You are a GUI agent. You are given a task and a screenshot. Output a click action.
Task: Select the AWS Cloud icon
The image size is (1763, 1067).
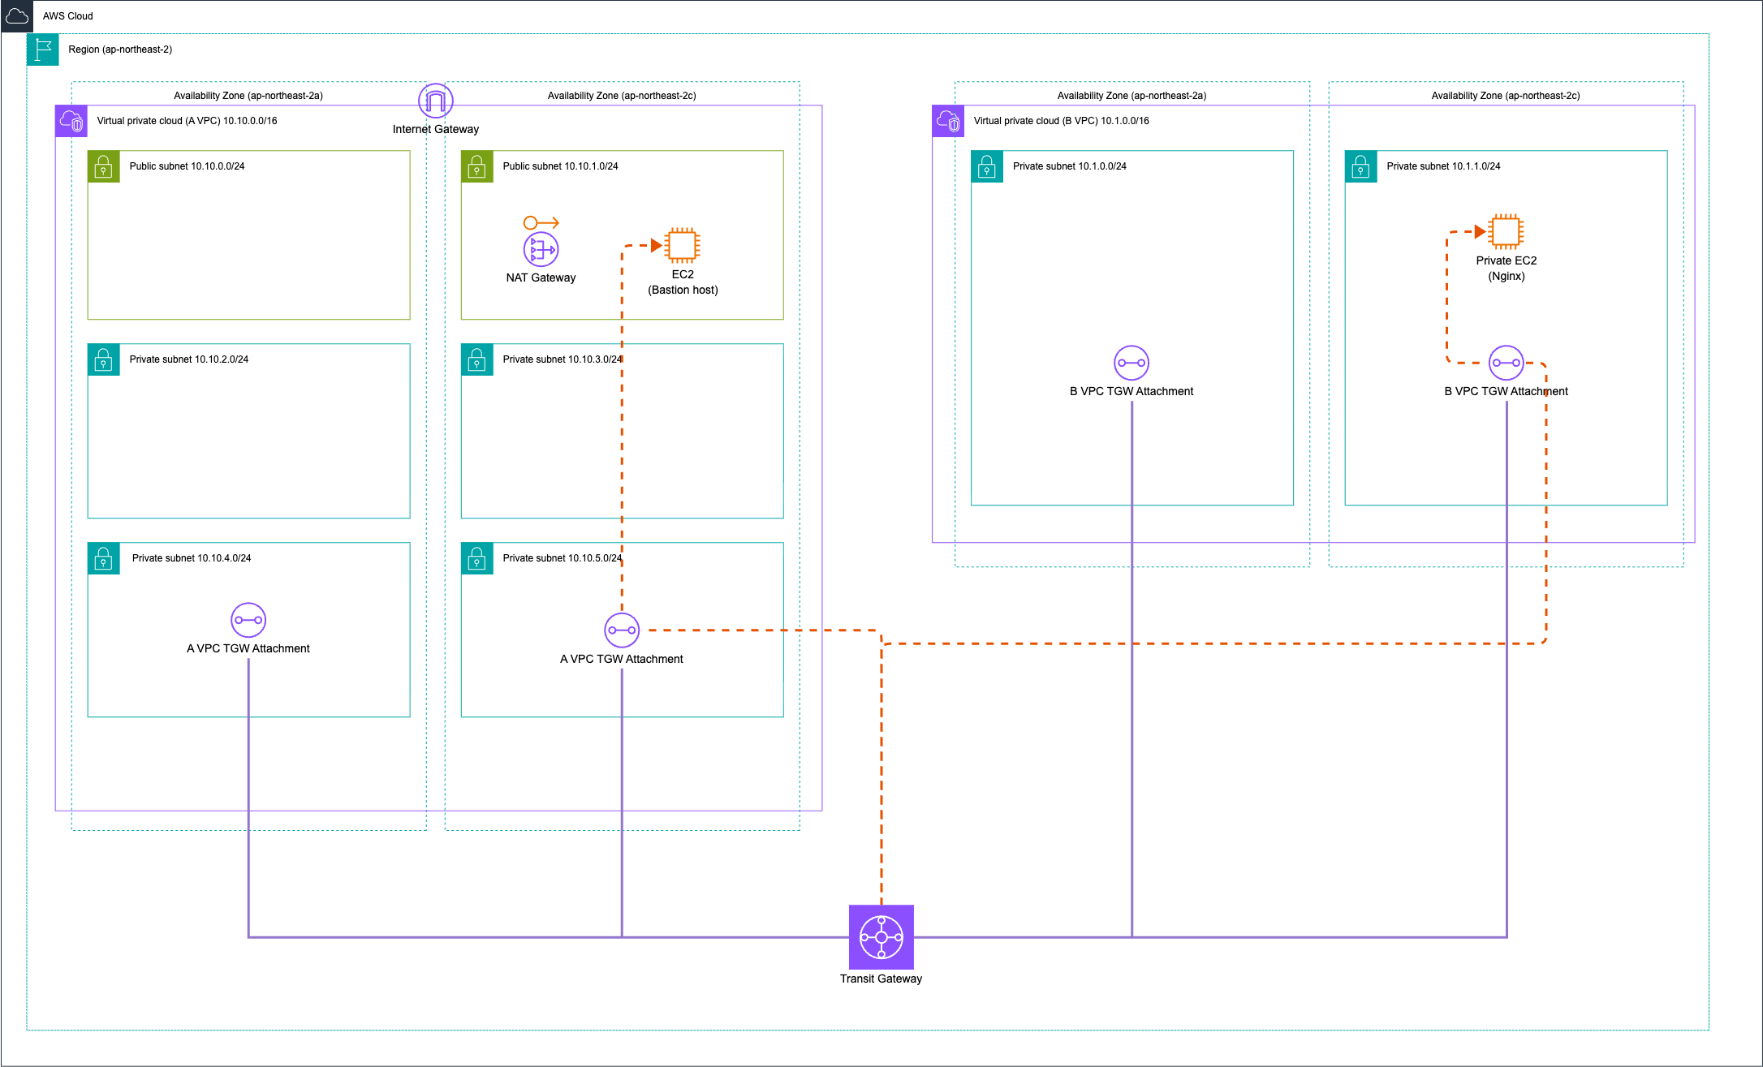pos(17,16)
